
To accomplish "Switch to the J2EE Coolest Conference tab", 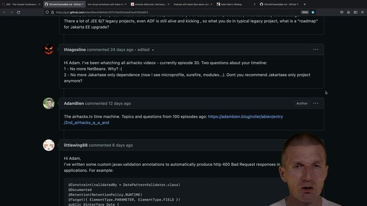I will (x=21, y=4).
